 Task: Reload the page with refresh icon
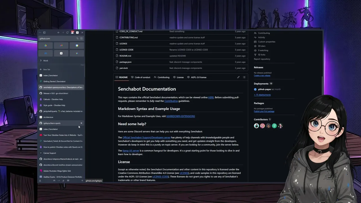coord(67,32)
